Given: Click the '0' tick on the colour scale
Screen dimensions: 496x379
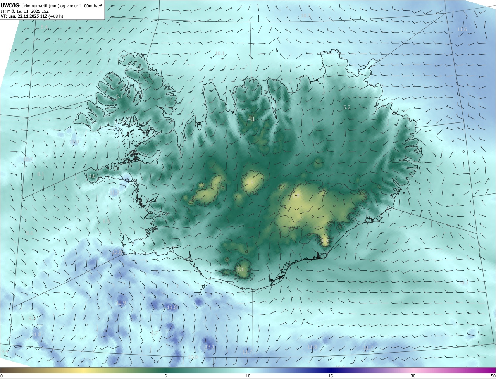Looking at the screenshot, I should (2, 376).
